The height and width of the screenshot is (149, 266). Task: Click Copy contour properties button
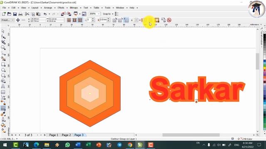click(x=163, y=20)
